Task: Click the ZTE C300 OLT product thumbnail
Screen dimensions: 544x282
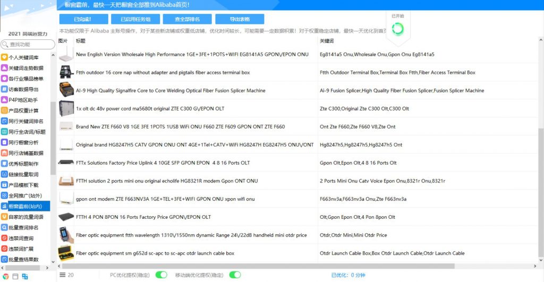Action: click(66, 108)
